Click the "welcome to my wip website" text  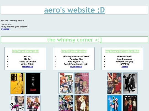click(12, 21)
